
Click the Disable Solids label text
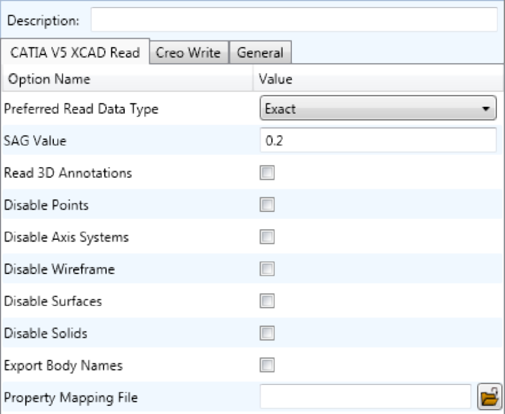45,333
